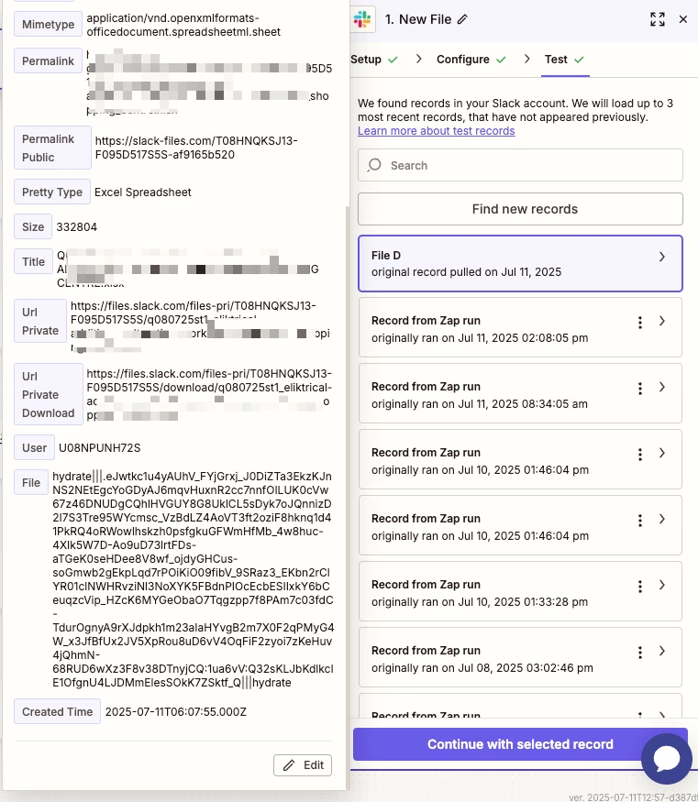The width and height of the screenshot is (698, 802).
Task: Click the spreadsheetml.sheet mimetype value
Action: [x=183, y=25]
